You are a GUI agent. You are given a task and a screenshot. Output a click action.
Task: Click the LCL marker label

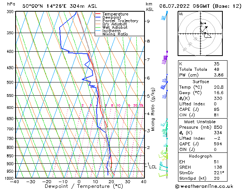153,167
